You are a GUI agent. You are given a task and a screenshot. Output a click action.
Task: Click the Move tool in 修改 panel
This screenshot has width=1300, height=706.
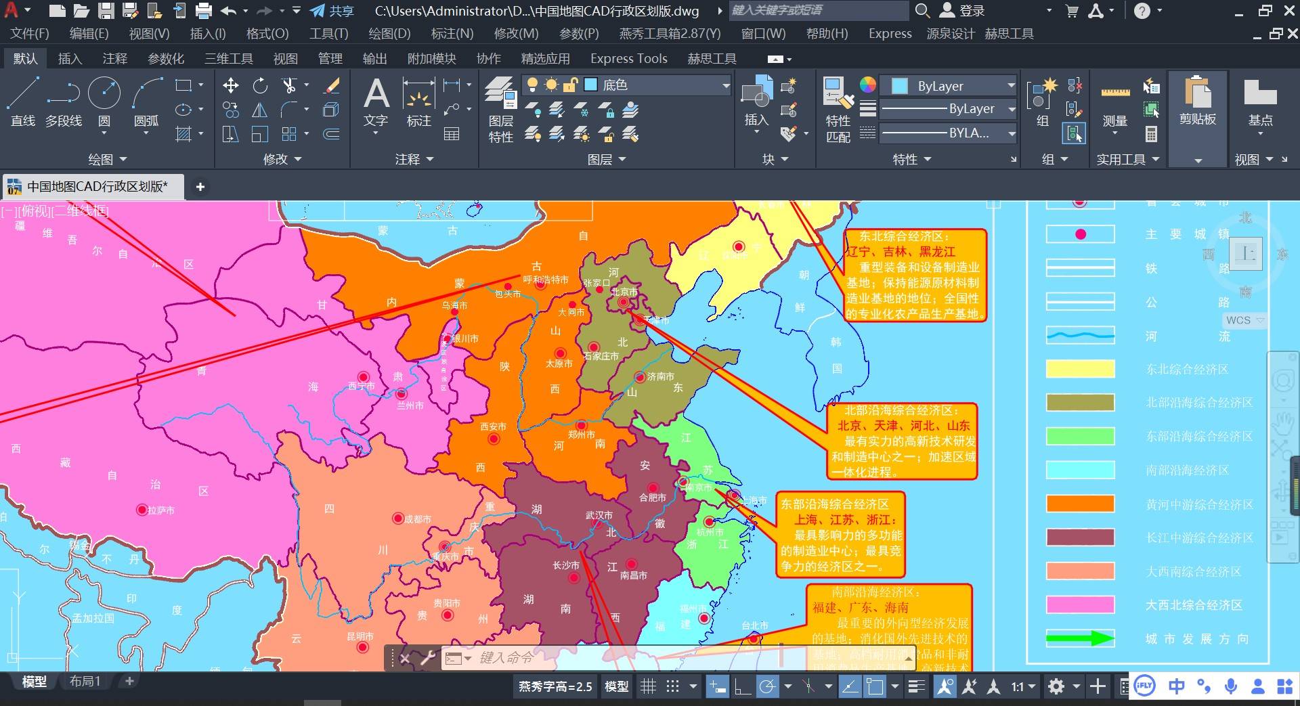[x=230, y=85]
